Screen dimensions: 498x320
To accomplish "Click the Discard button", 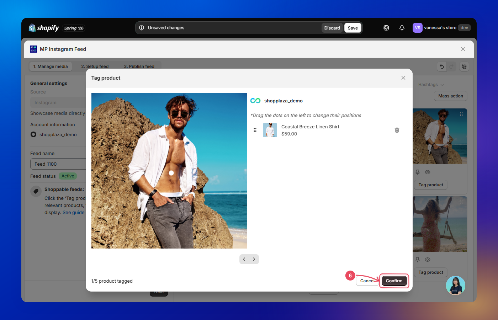I will coord(332,28).
